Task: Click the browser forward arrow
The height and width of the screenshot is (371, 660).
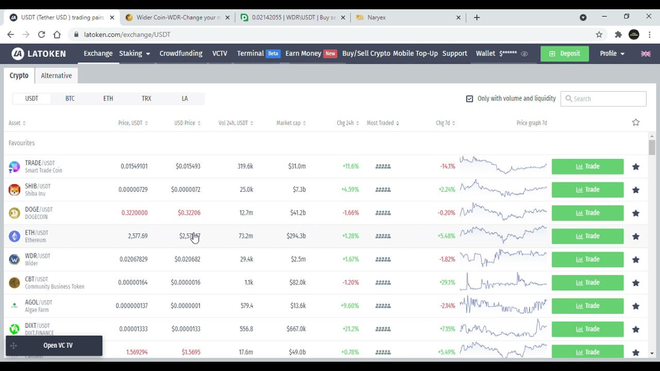Action: (x=26, y=35)
